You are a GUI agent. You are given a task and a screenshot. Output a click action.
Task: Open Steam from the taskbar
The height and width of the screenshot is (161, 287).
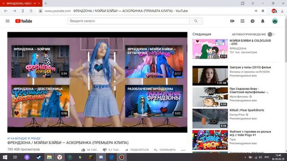tap(39, 157)
